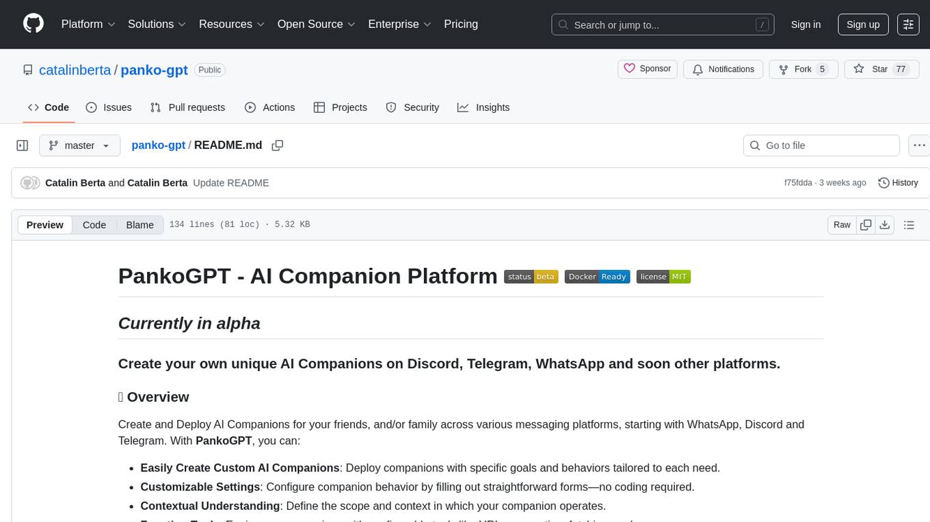
Task: Switch to the Actions tab
Action: click(269, 107)
